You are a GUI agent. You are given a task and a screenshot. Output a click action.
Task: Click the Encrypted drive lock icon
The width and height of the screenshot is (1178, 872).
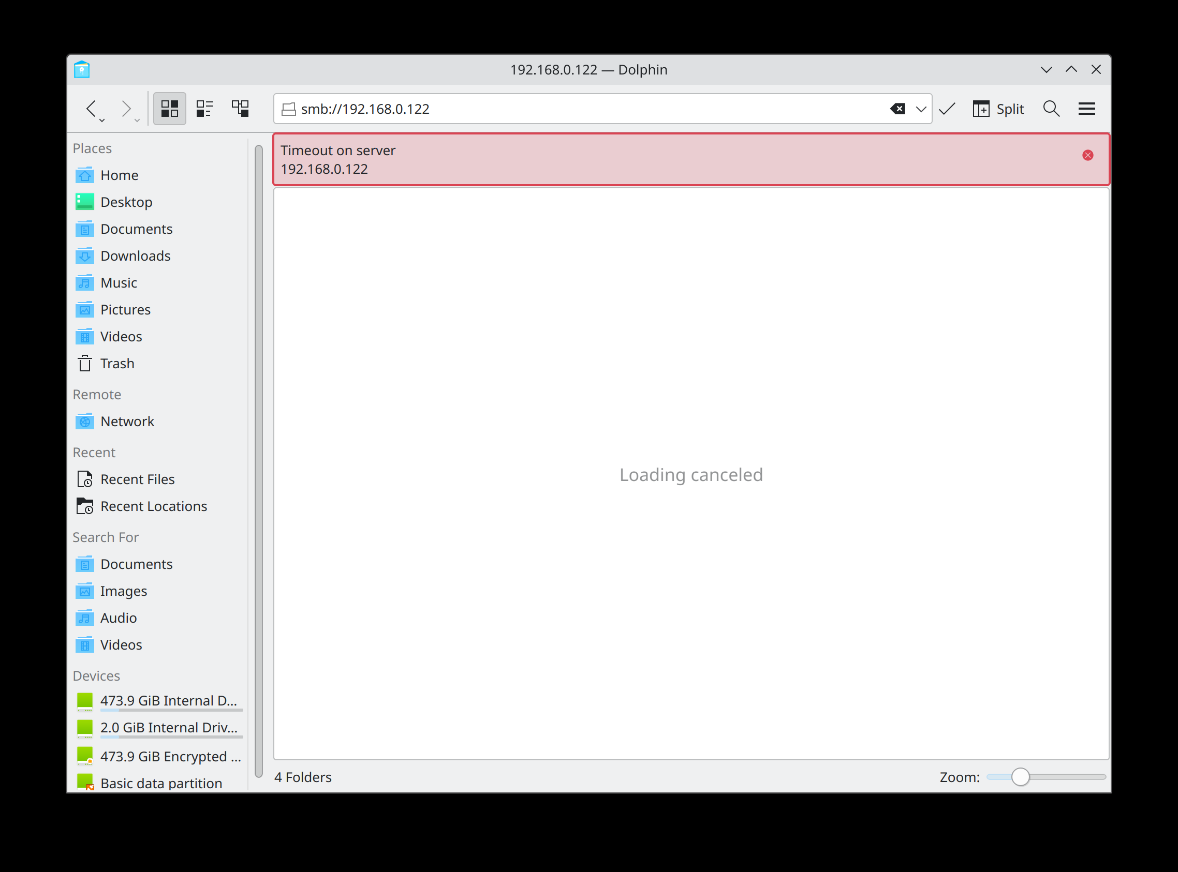(84, 756)
